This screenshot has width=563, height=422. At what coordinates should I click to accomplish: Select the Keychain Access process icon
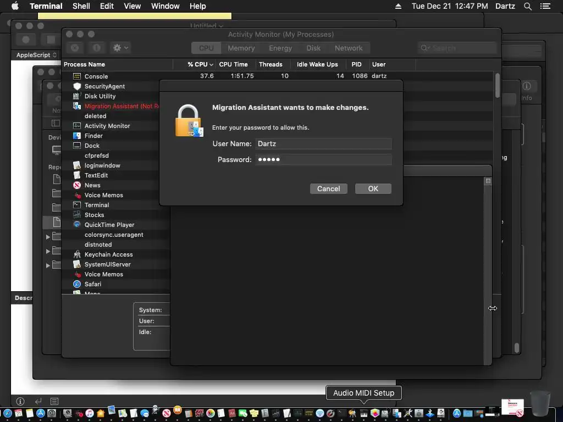77,254
